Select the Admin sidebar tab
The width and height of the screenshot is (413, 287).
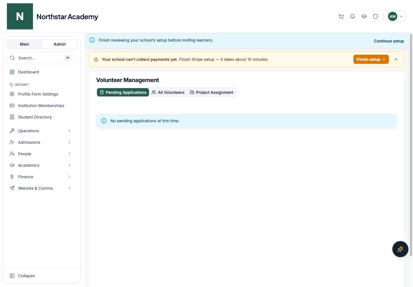click(x=60, y=44)
